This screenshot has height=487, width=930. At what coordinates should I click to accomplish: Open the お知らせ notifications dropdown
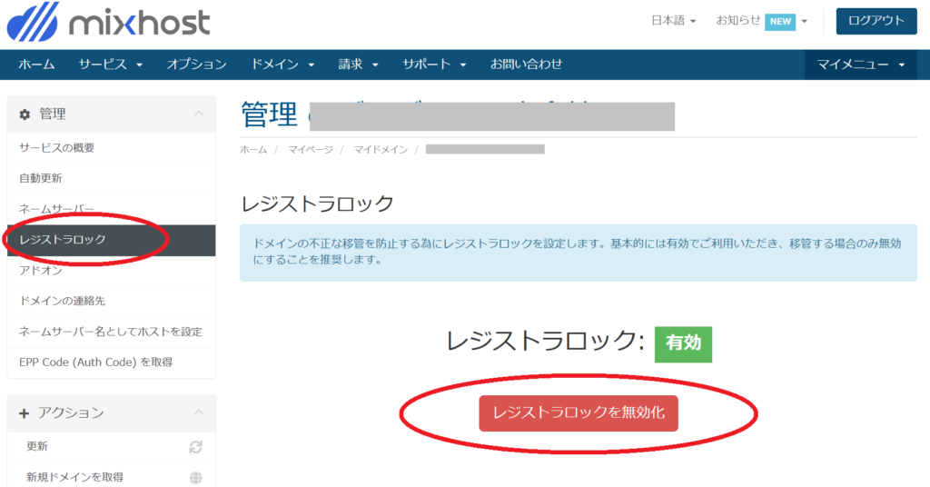pos(761,21)
